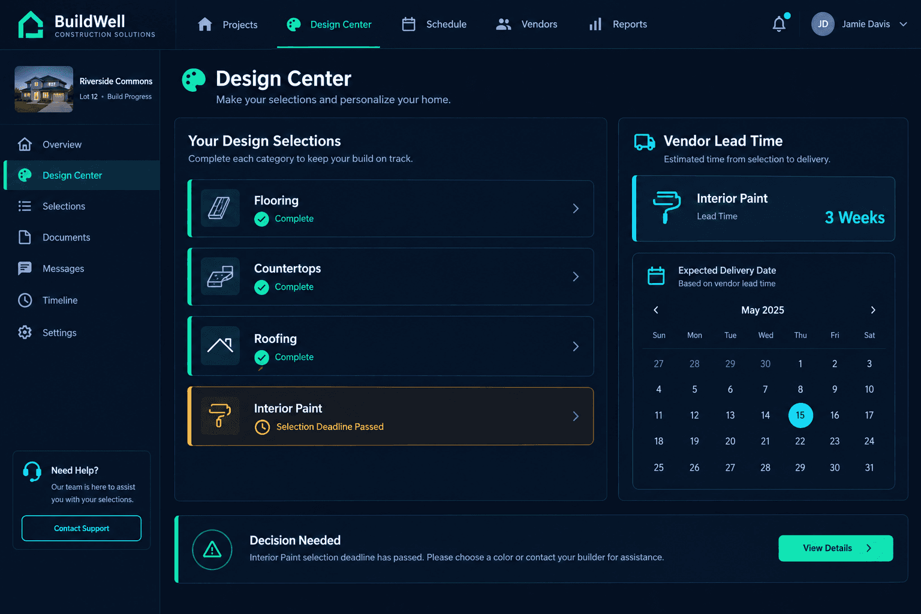Click the headset icon in Need Help box

pos(32,471)
